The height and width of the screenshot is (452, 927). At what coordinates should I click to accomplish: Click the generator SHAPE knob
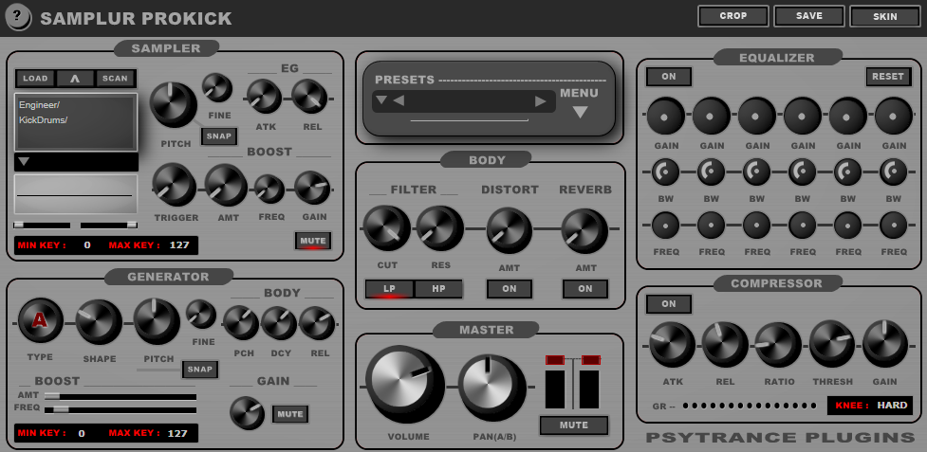[99, 322]
